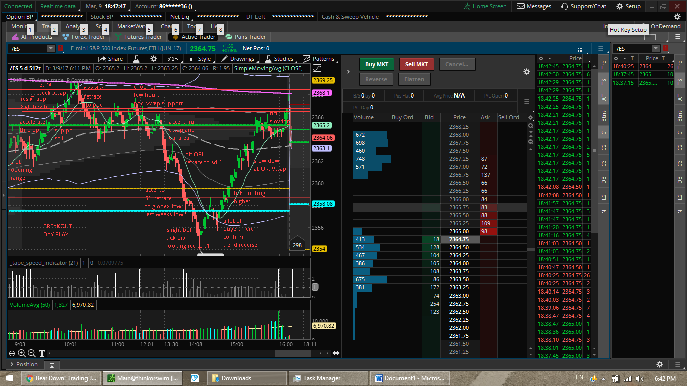Toggle the TS gadget beside the ladder Time & Sales
Viewport: 687px width, 386px height.
click(604, 81)
